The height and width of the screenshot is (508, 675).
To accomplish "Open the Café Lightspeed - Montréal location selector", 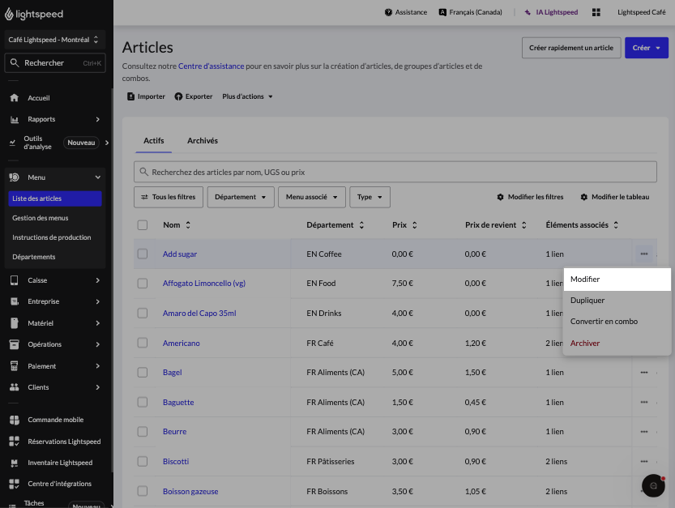I will (54, 40).
